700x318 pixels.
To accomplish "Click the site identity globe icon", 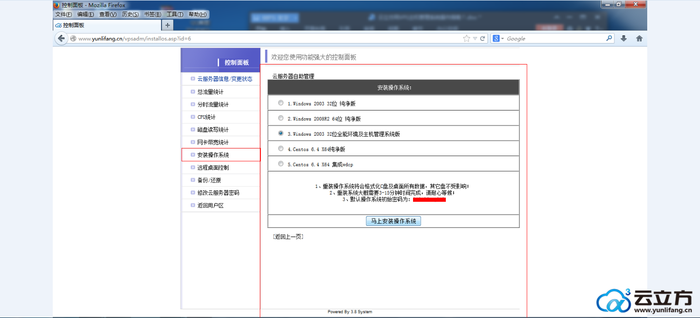I will pos(73,38).
